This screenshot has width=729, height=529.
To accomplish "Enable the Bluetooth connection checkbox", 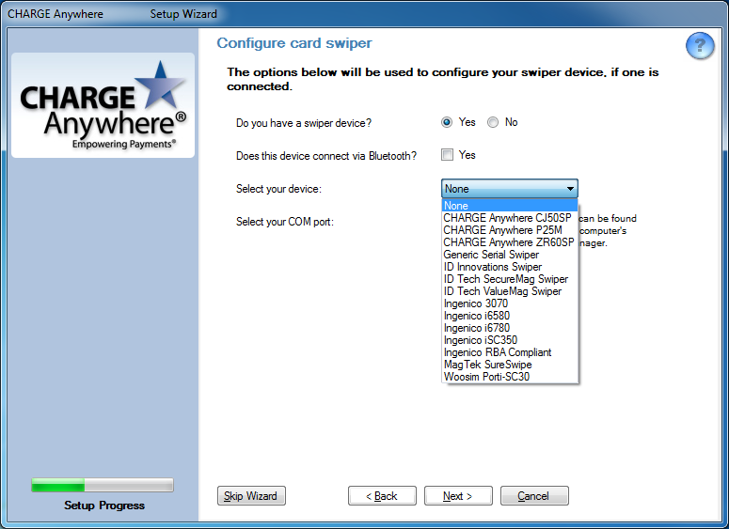I will (448, 155).
